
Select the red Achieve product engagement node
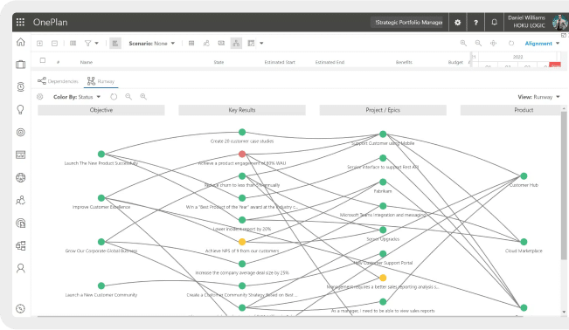(242, 155)
